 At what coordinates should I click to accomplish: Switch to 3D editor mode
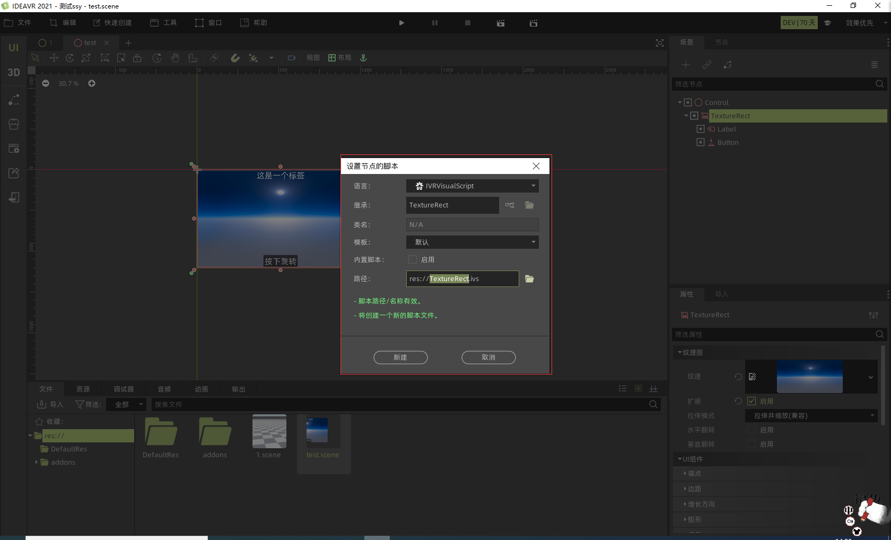point(14,73)
